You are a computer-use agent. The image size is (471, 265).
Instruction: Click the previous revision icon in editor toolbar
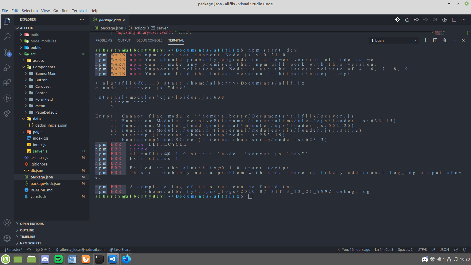coord(416,20)
